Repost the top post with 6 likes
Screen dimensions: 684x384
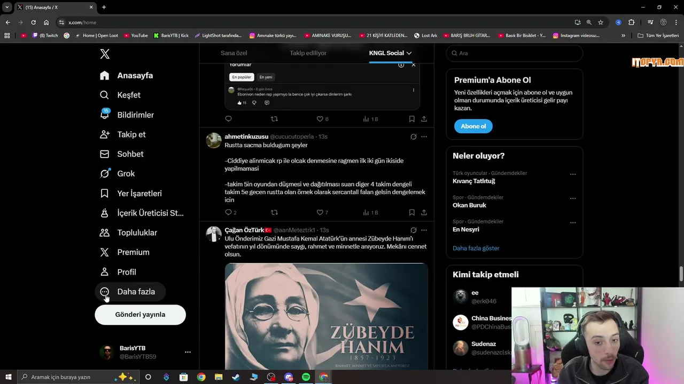[274, 119]
